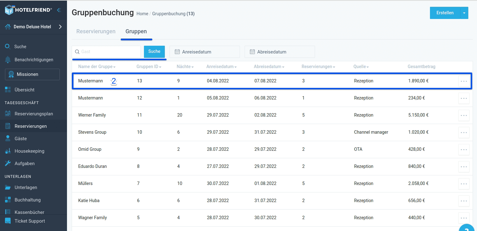
Task: Open Reservierungsplan calendar icon
Action: click(x=8, y=114)
